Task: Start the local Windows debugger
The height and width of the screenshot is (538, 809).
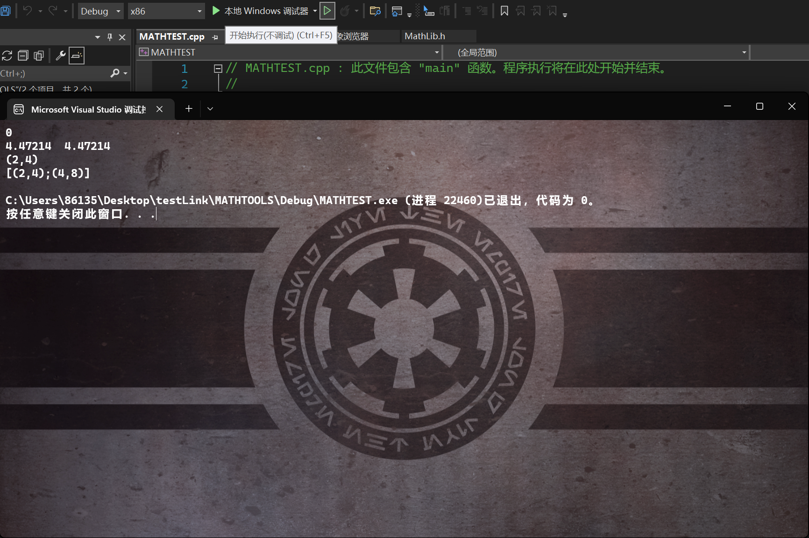Action: [x=260, y=11]
